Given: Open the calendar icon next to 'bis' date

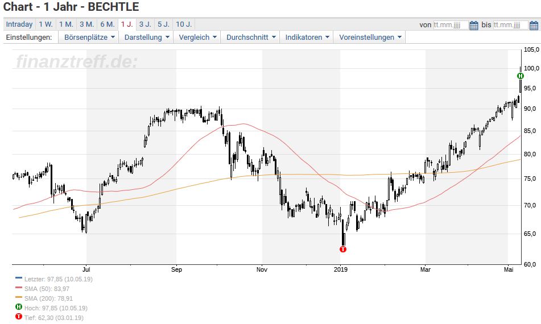Looking at the screenshot, I should [534, 25].
